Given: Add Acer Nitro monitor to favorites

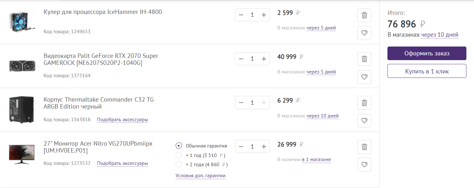Looking at the screenshot, I should [364, 165].
